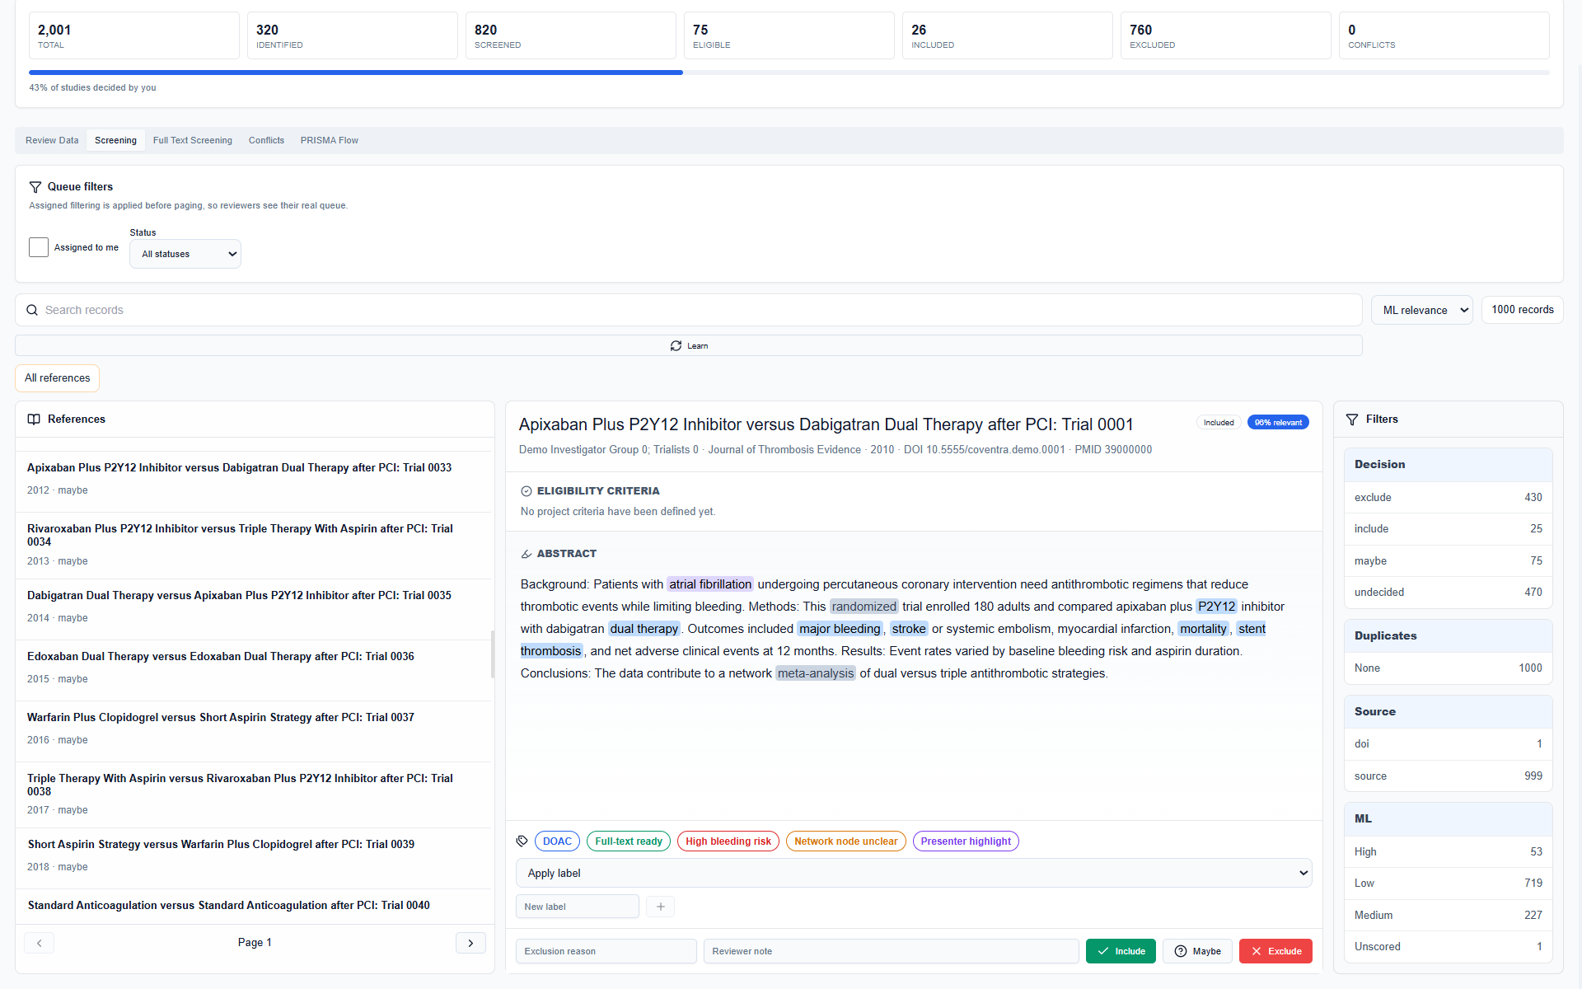The width and height of the screenshot is (1582, 989).
Task: Open the Conflicts tab
Action: click(x=266, y=140)
